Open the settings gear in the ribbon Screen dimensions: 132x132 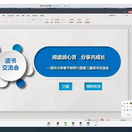click(127, 16)
